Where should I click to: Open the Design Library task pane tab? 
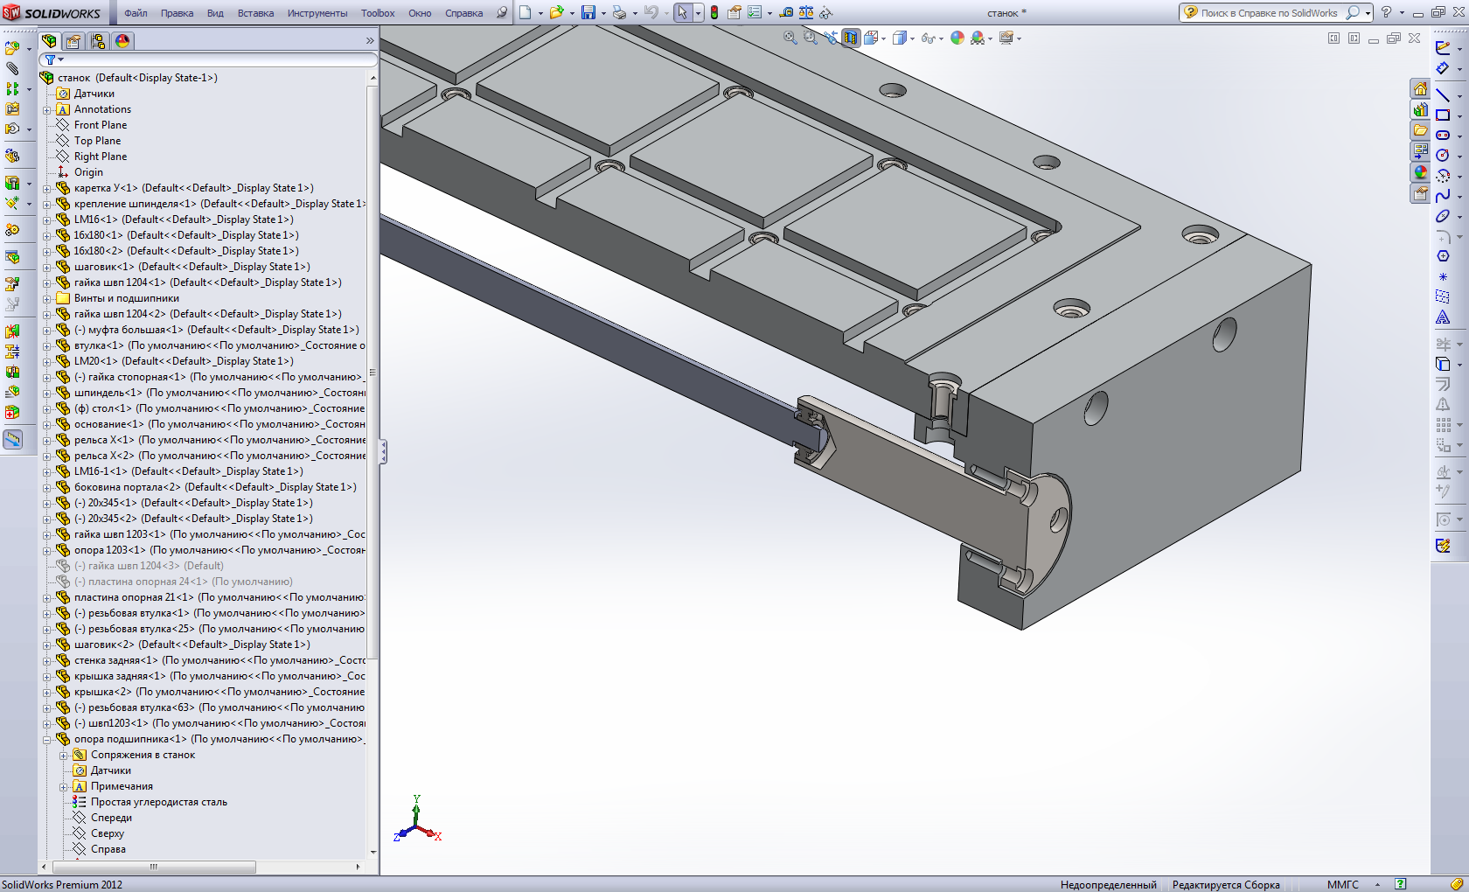(1420, 110)
